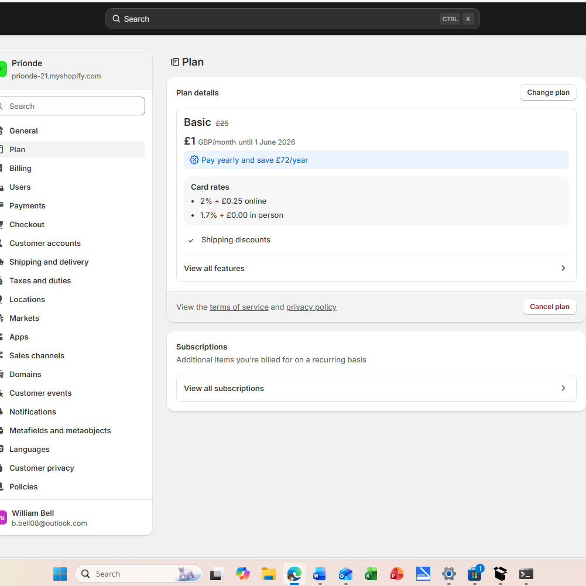This screenshot has height=586, width=586.
Task: Open Word from the taskbar
Action: point(319,574)
